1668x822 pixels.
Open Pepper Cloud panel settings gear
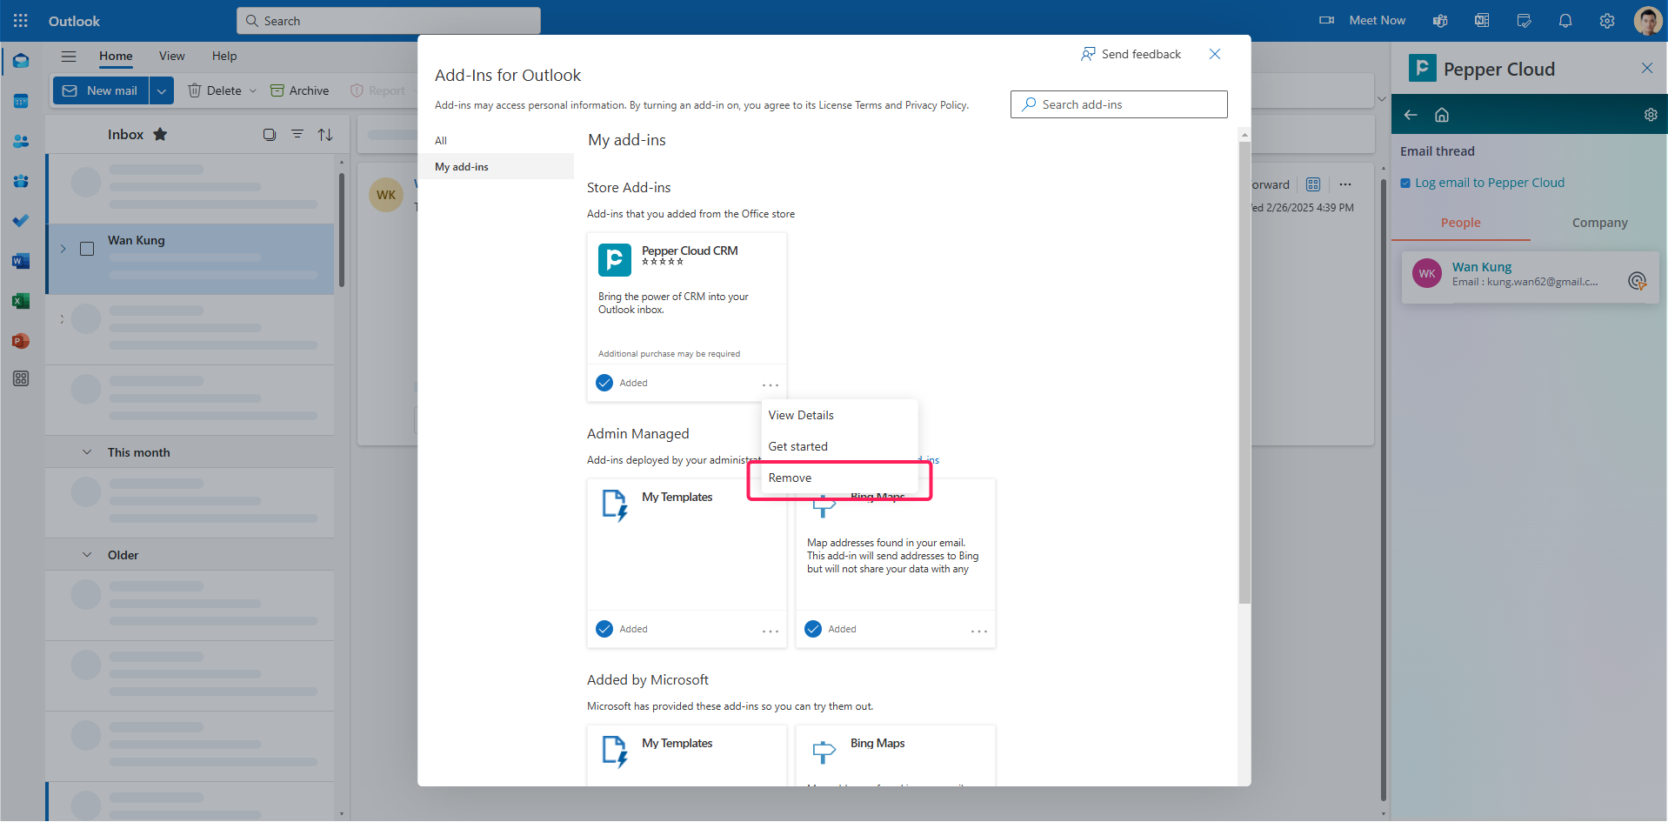tap(1651, 114)
